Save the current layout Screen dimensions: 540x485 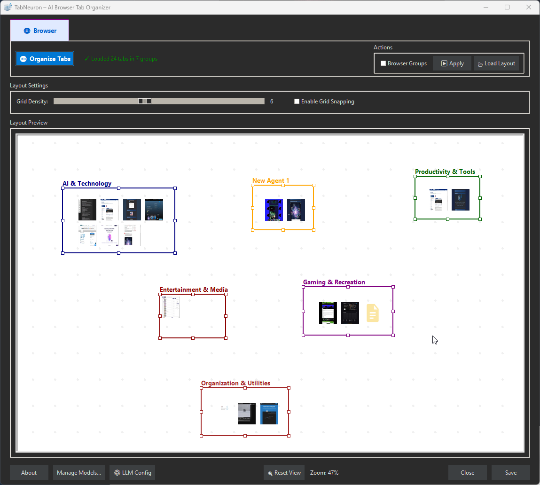pos(510,472)
